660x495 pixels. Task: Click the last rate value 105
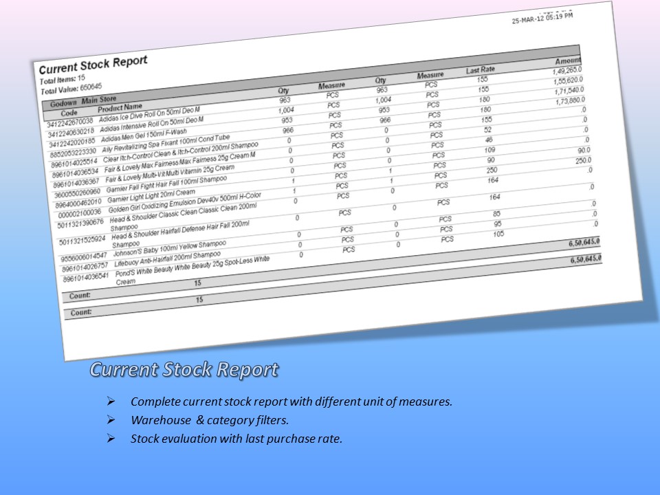[498, 234]
